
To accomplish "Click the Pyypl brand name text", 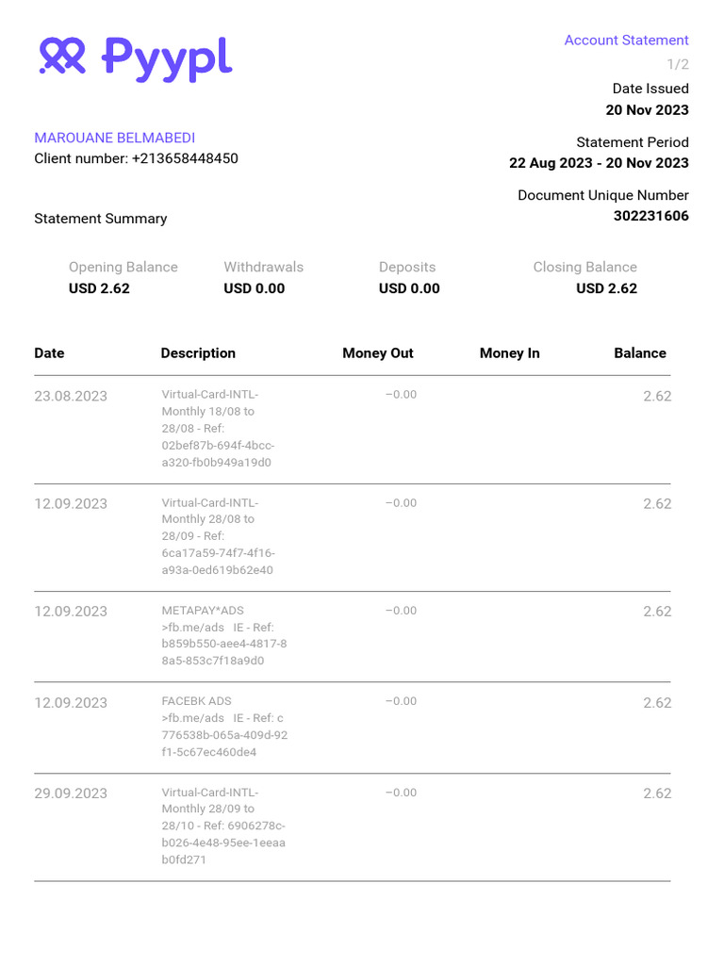I will [166, 58].
